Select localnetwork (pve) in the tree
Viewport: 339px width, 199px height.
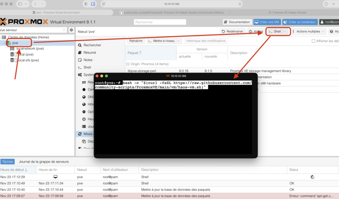click(30, 48)
